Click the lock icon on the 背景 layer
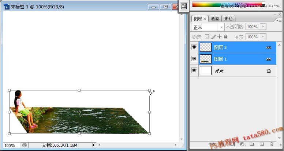The image size is (284, 151). point(269,71)
